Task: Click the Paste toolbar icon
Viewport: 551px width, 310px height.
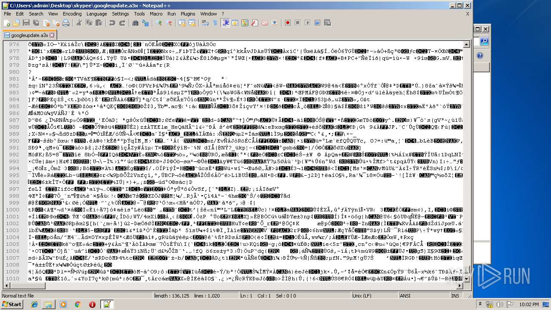Action: coord(99,22)
